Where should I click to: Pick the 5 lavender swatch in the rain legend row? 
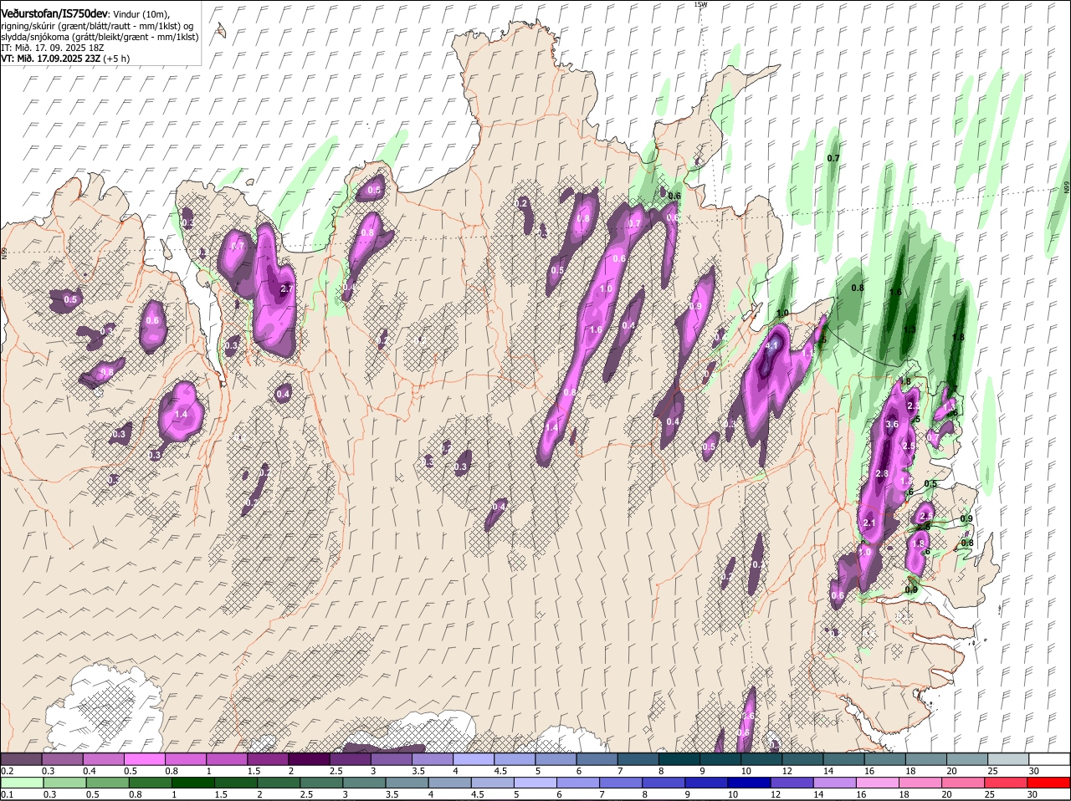click(535, 783)
